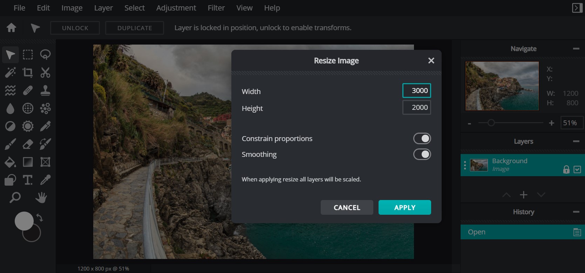The image size is (585, 273).
Task: Disable the Smoothing switch
Action: pyautogui.click(x=422, y=154)
